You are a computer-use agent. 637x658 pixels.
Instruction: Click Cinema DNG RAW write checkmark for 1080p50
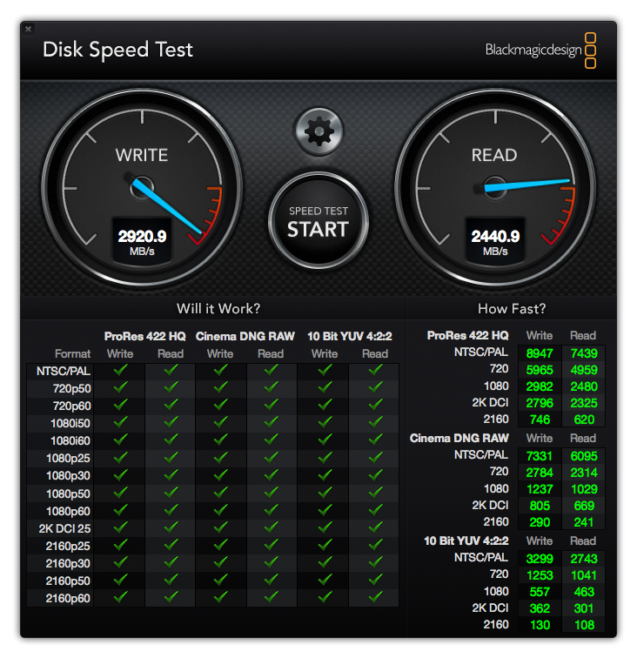(221, 493)
